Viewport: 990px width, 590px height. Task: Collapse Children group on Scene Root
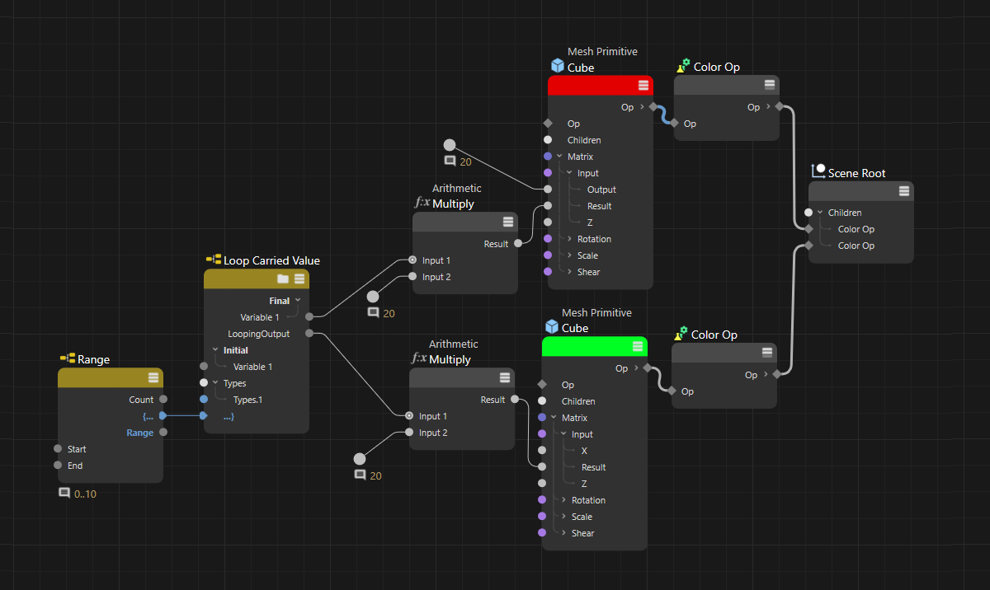820,213
